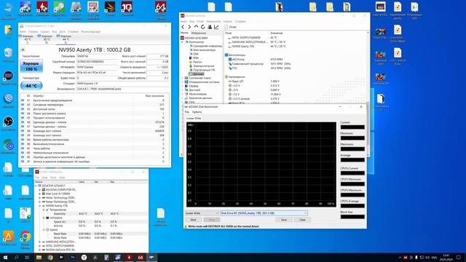Image resolution: width=466 pixels, height=262 pixels.
Task: Expand ASUSTeK COMPUTER node in HWMonitor
Action: point(40,189)
